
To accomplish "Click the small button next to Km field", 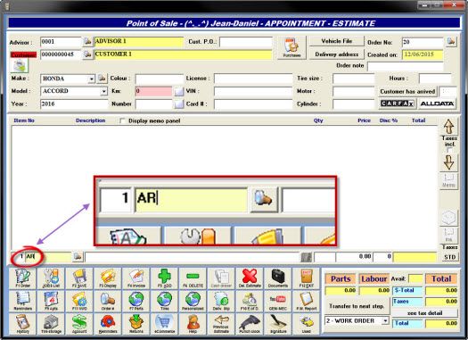I will (x=178, y=91).
